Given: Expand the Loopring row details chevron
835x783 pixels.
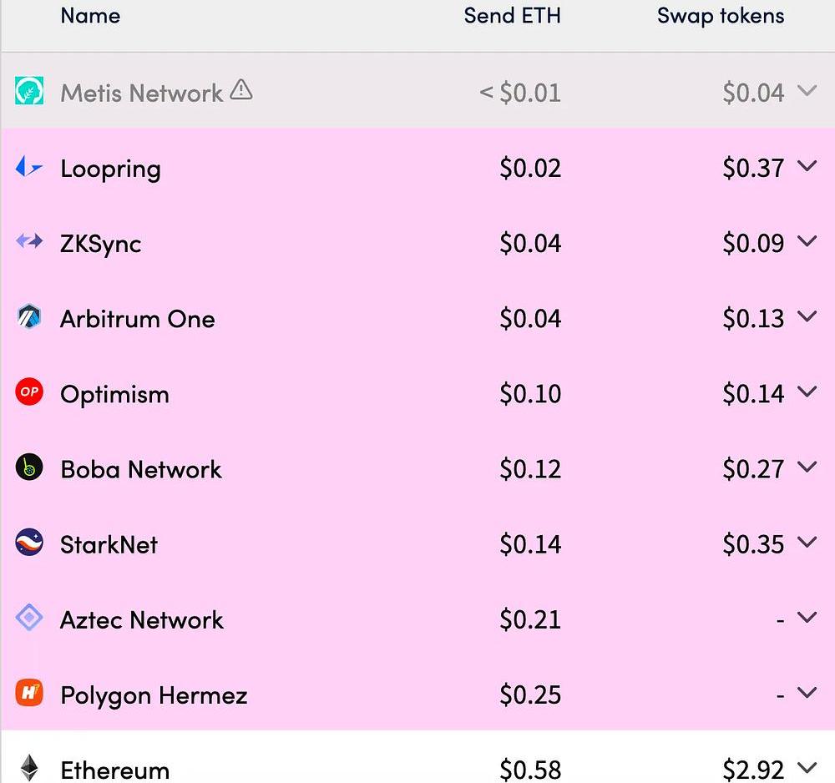Looking at the screenshot, I should (x=807, y=166).
